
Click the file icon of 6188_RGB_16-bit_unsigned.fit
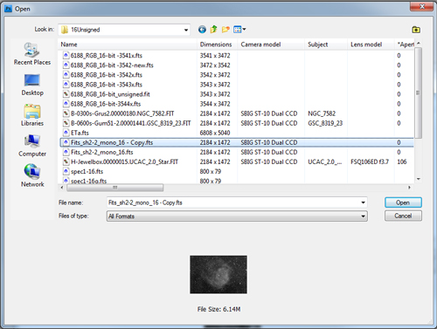click(66, 94)
